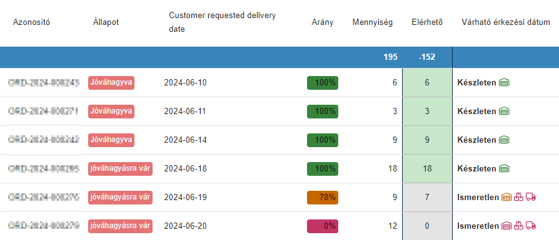The image size is (559, 240).
Task: Click the green warehouse icon for 2024-06-14
Action: pos(504,140)
